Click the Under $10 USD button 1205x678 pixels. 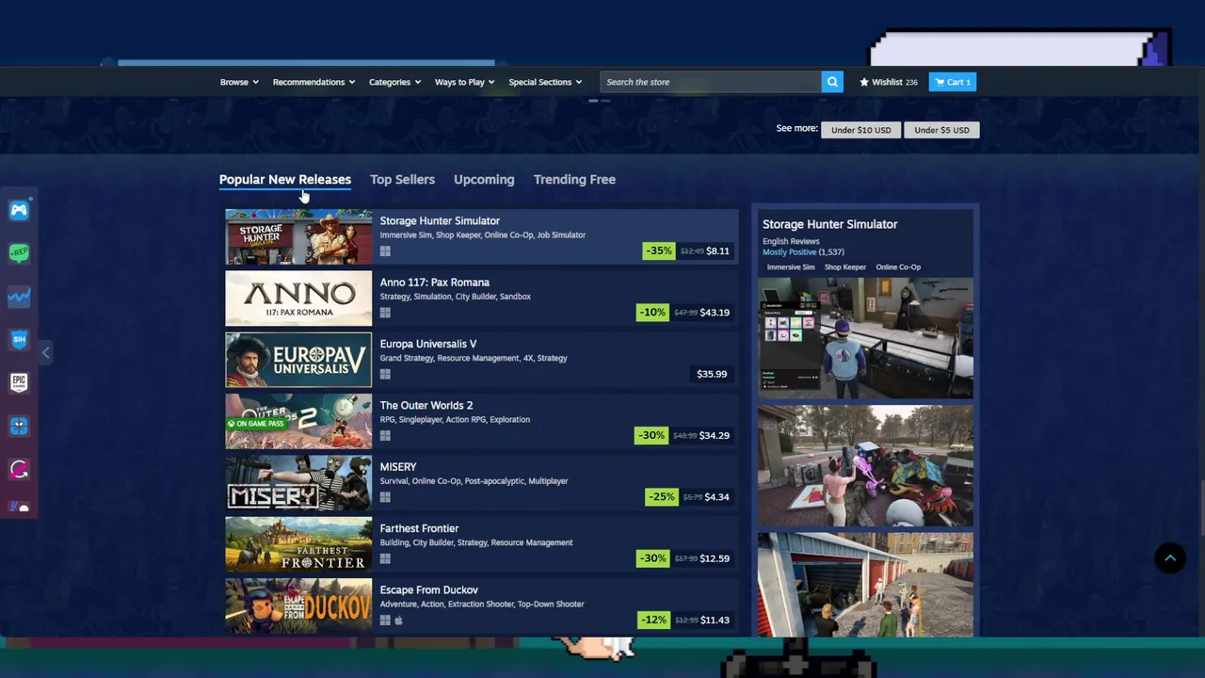point(860,130)
